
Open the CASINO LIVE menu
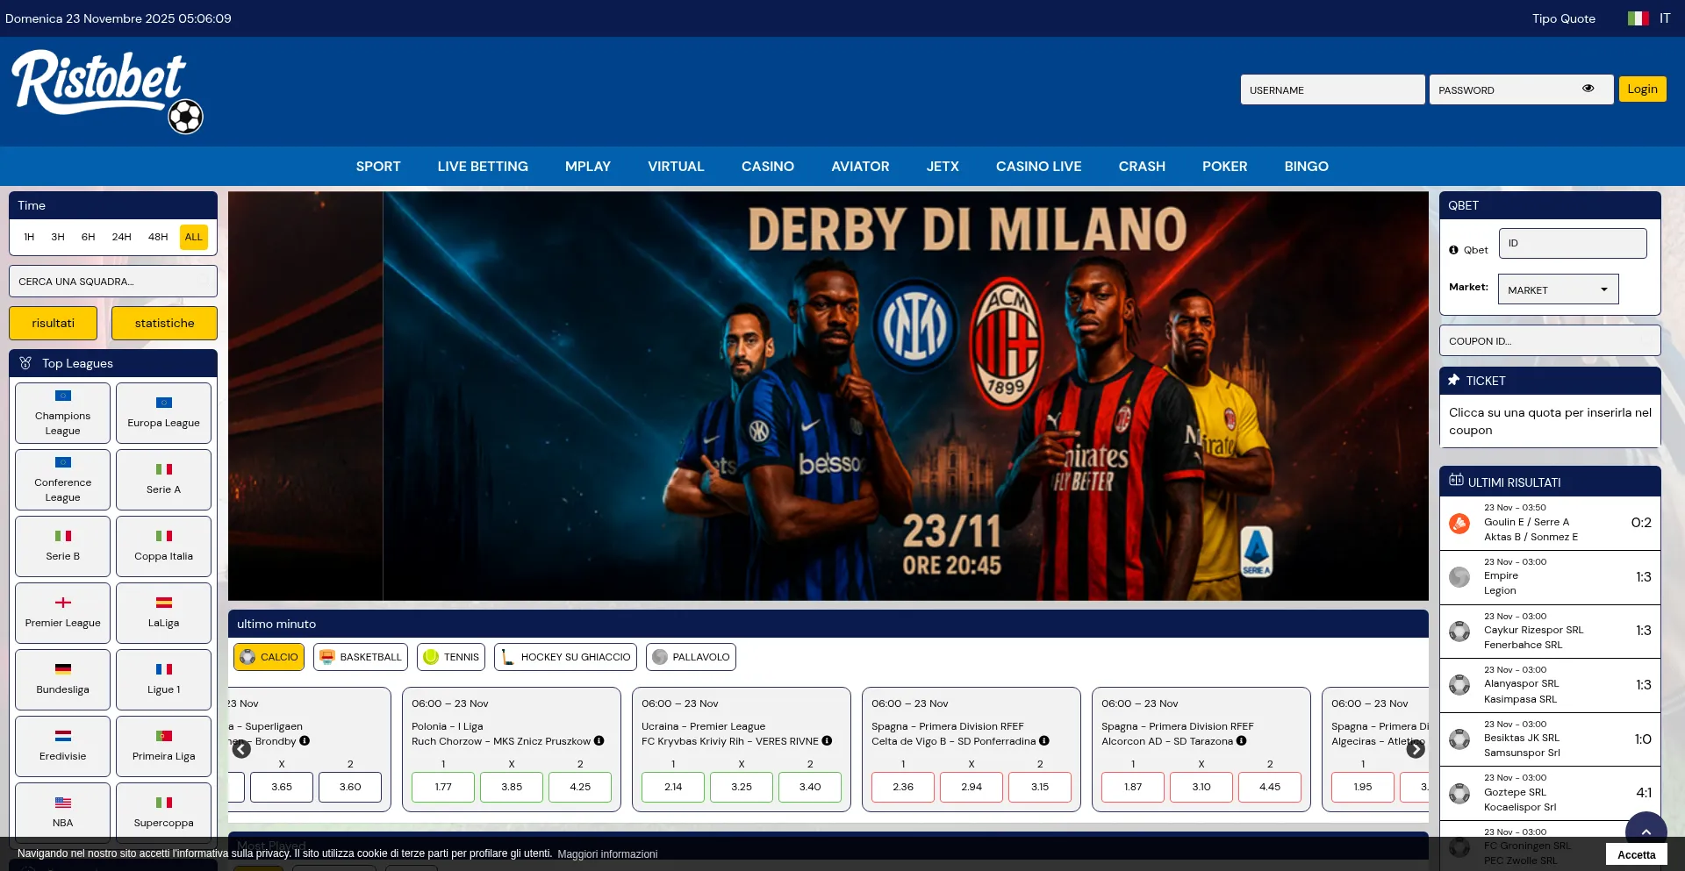pyautogui.click(x=1038, y=167)
